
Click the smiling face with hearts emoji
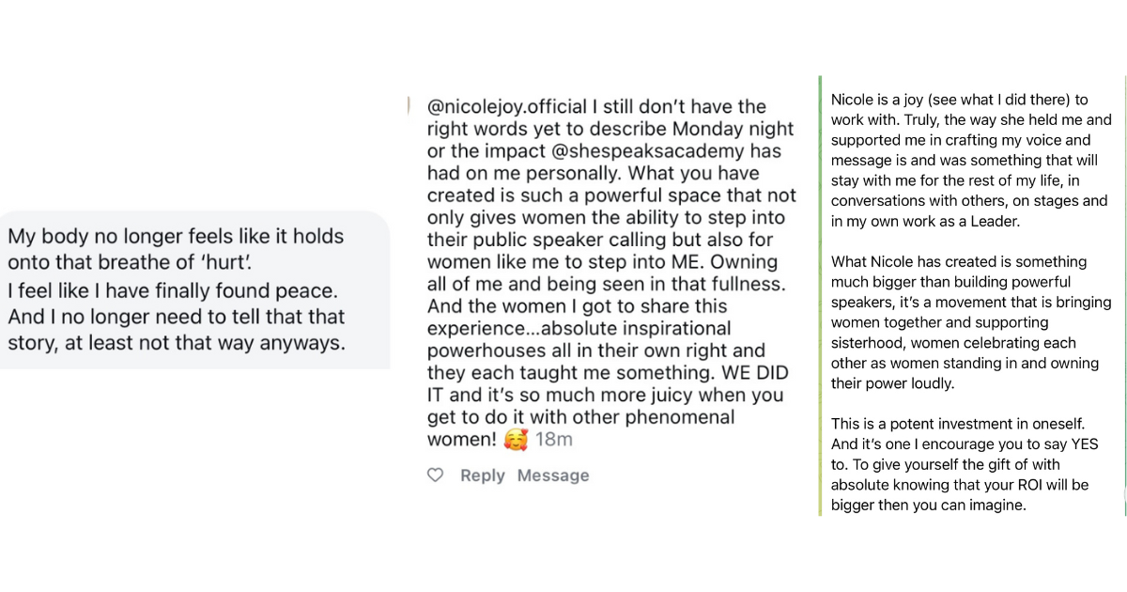[517, 439]
